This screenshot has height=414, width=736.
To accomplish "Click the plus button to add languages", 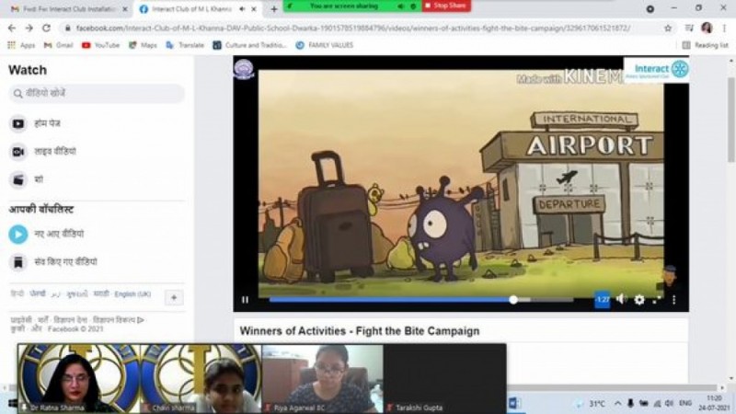I will [174, 297].
